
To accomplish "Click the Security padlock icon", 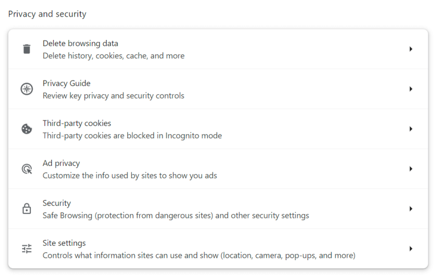I will (x=27, y=209).
